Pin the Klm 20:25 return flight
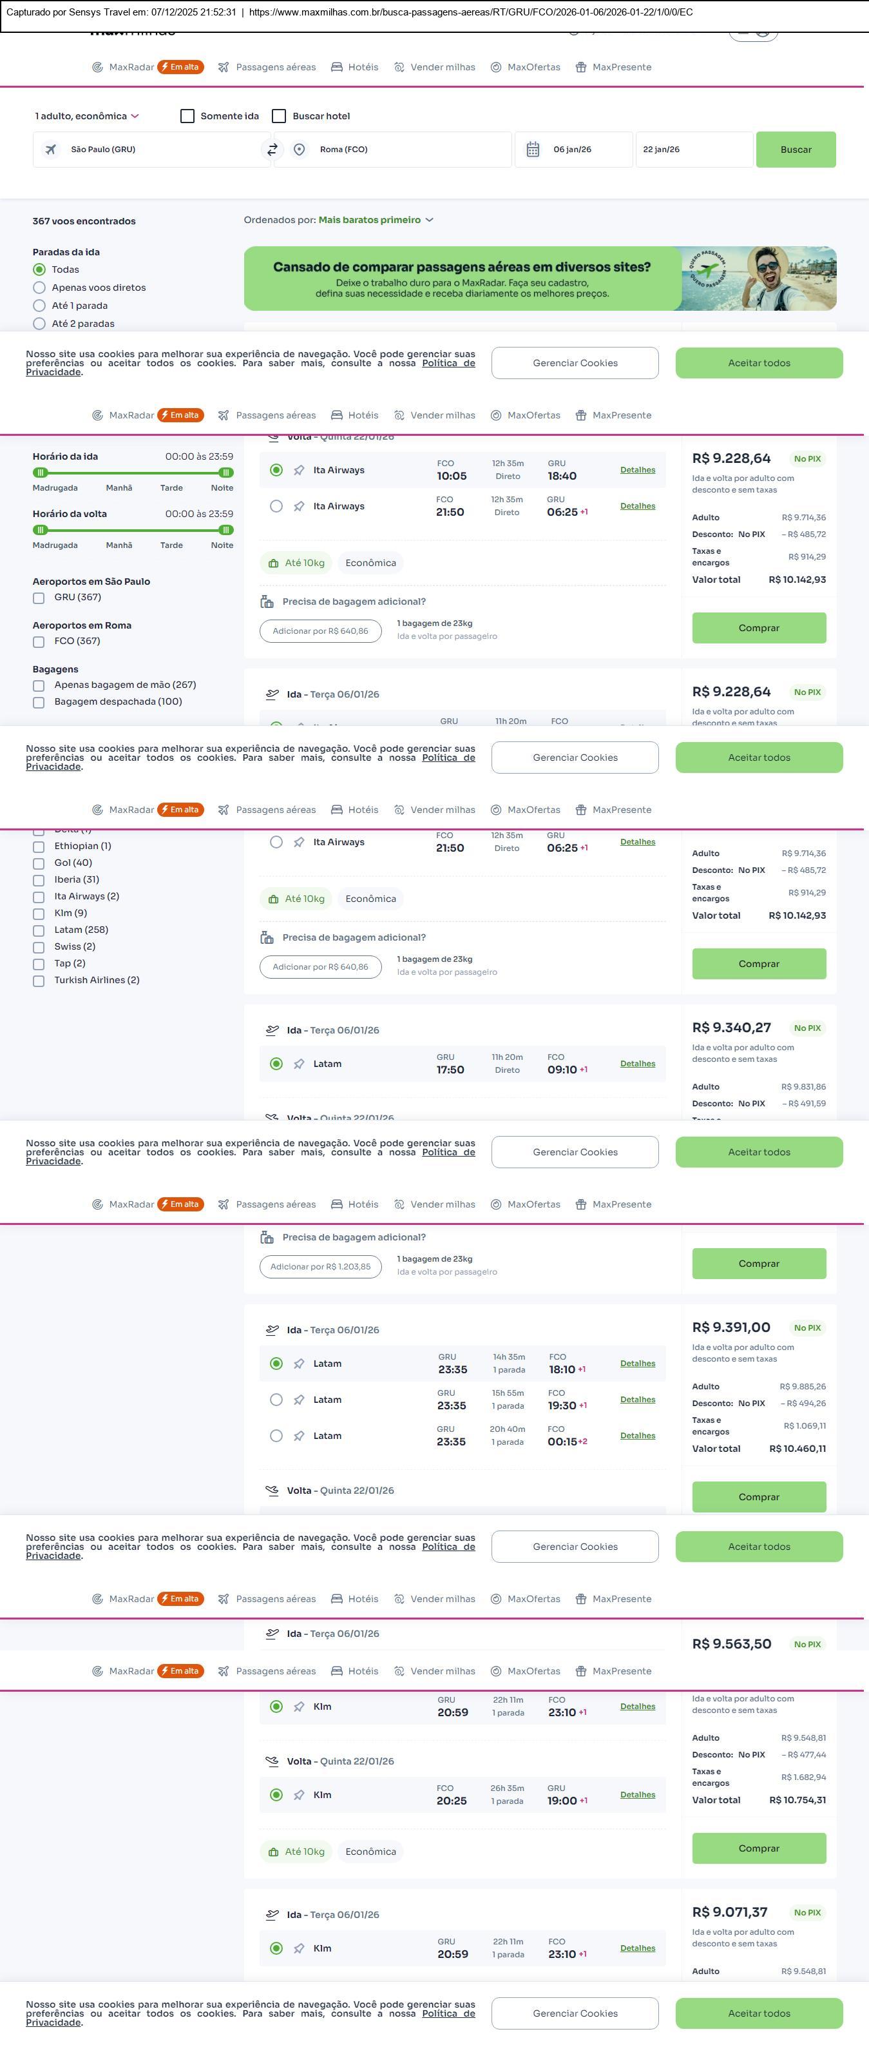Image resolution: width=869 pixels, height=2045 pixels. click(299, 1795)
